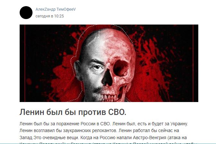
Task: Open the АлекZандр ТимОфееV author profile
Action: [56, 9]
